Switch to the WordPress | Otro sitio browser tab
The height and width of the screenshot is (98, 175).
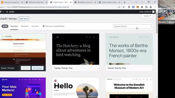tap(85, 2)
